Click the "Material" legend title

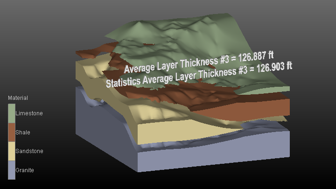click(18, 98)
